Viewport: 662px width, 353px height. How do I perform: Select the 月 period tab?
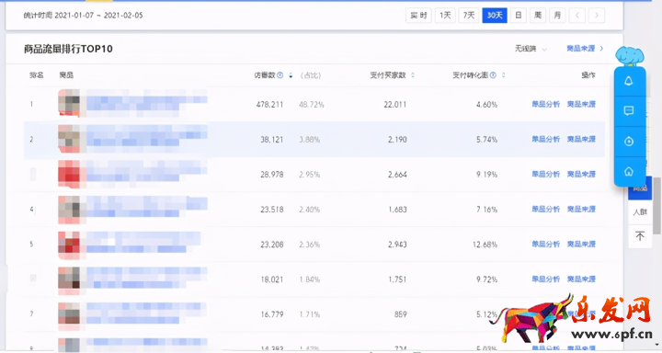557,16
